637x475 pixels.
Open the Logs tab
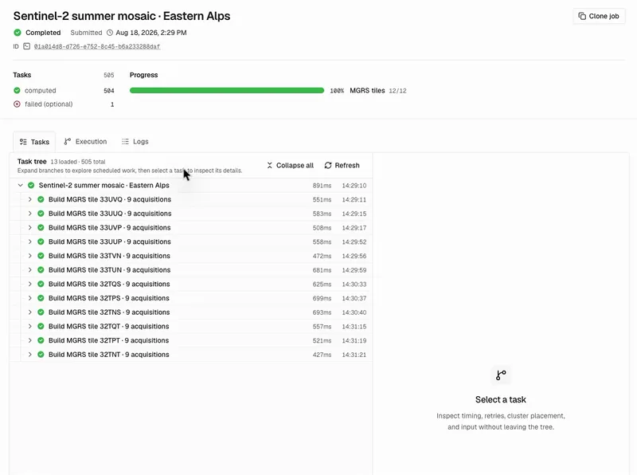[135, 142]
